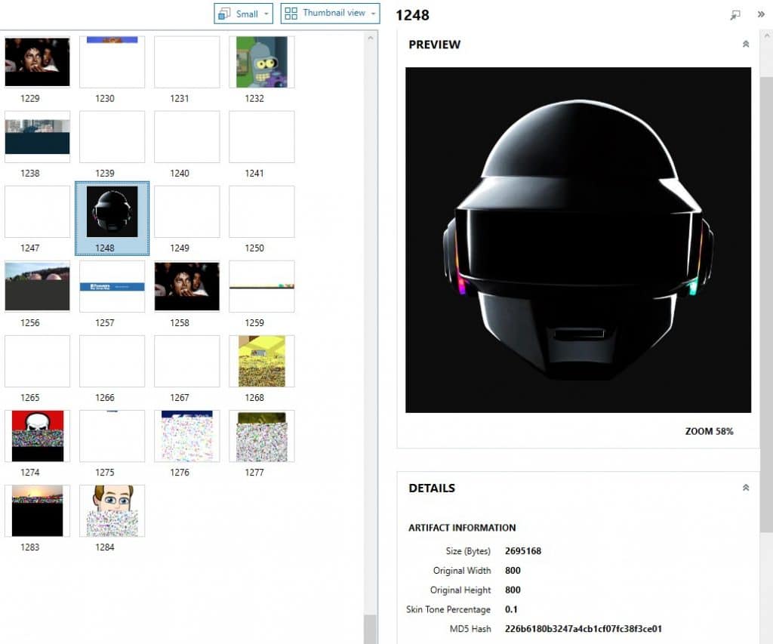773x644 pixels.
Task: Collapse the PREVIEW section
Action: point(745,44)
